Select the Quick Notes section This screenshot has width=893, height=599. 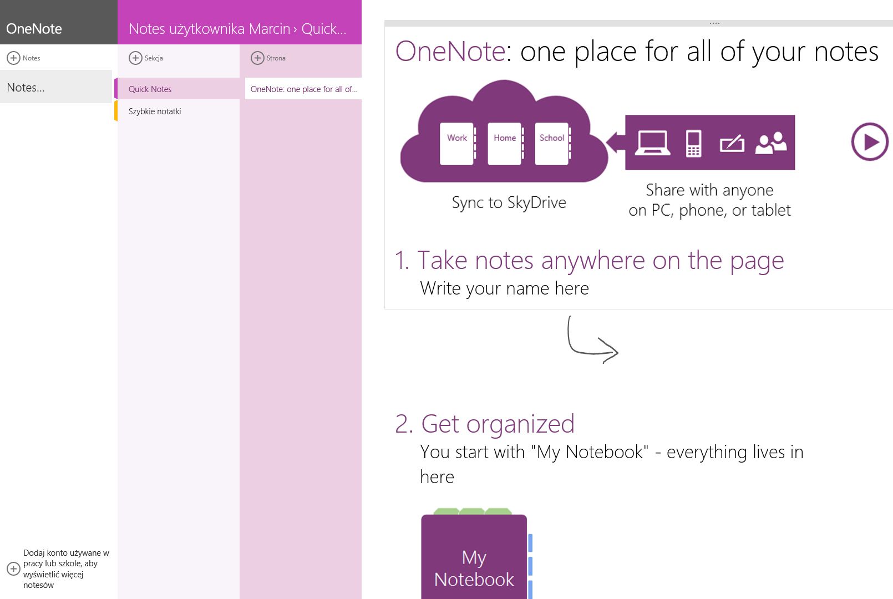177,89
